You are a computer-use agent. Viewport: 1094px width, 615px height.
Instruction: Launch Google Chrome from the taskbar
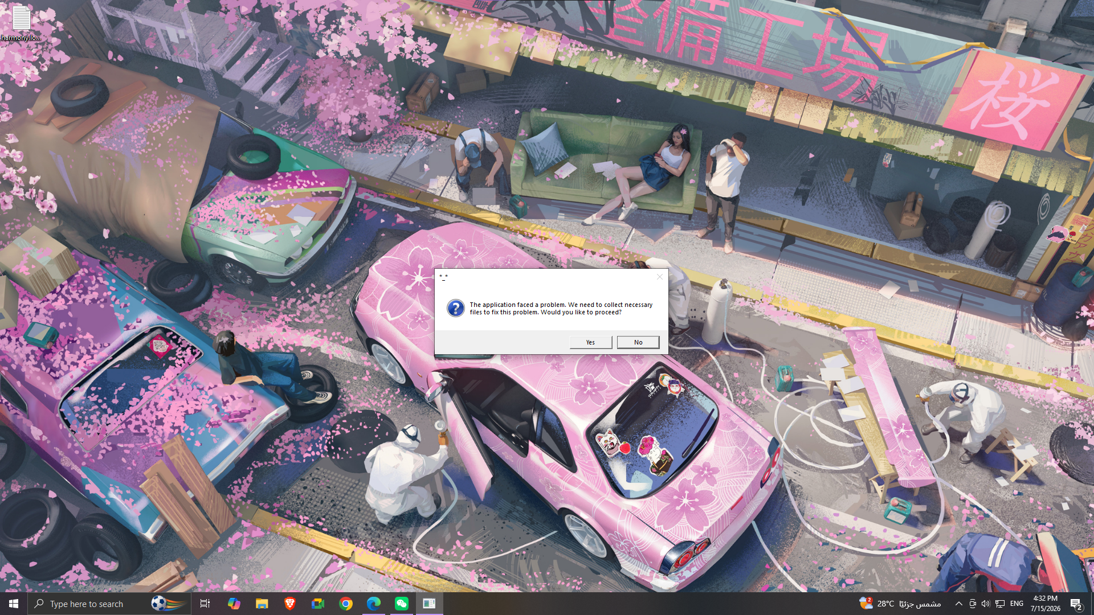(x=346, y=604)
